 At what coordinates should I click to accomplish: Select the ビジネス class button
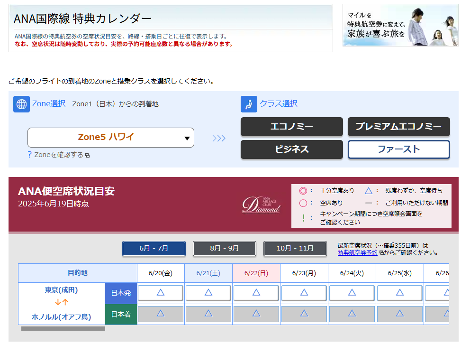tap(292, 149)
